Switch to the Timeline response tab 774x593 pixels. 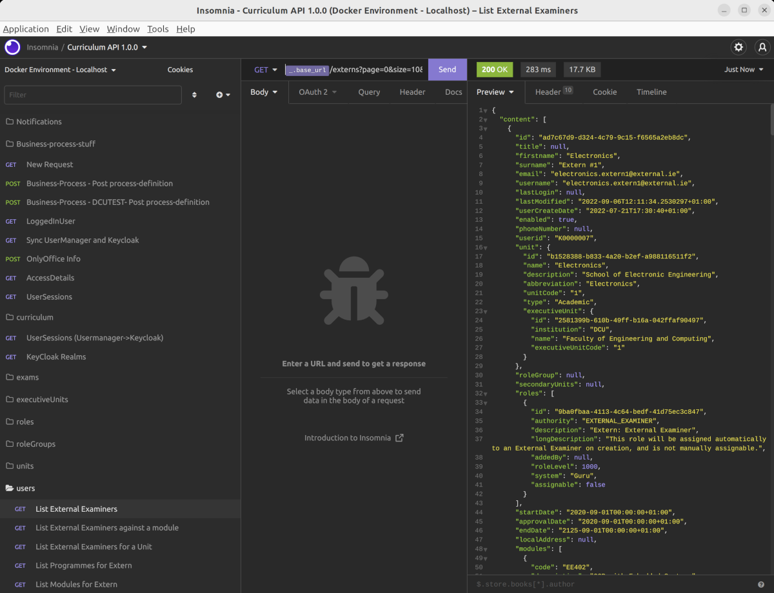[651, 92]
